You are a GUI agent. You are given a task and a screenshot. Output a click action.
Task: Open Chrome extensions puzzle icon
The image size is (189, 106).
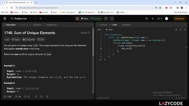171,8
